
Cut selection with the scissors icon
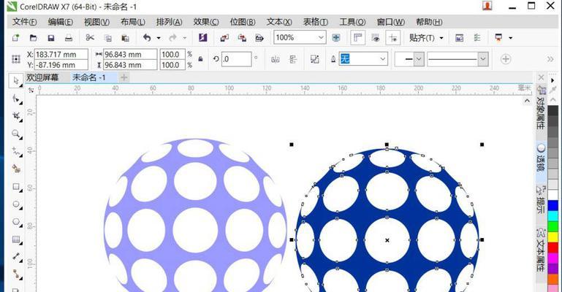pos(90,37)
